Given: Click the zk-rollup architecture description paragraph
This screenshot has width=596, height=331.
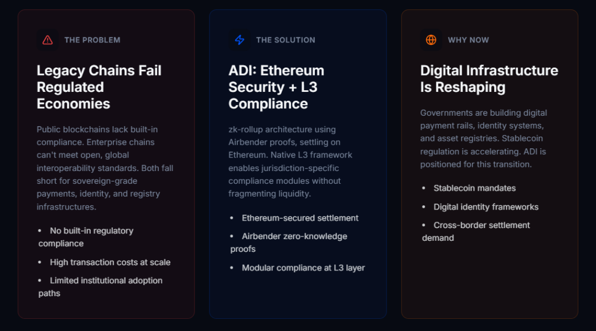Looking at the screenshot, I should (290, 161).
